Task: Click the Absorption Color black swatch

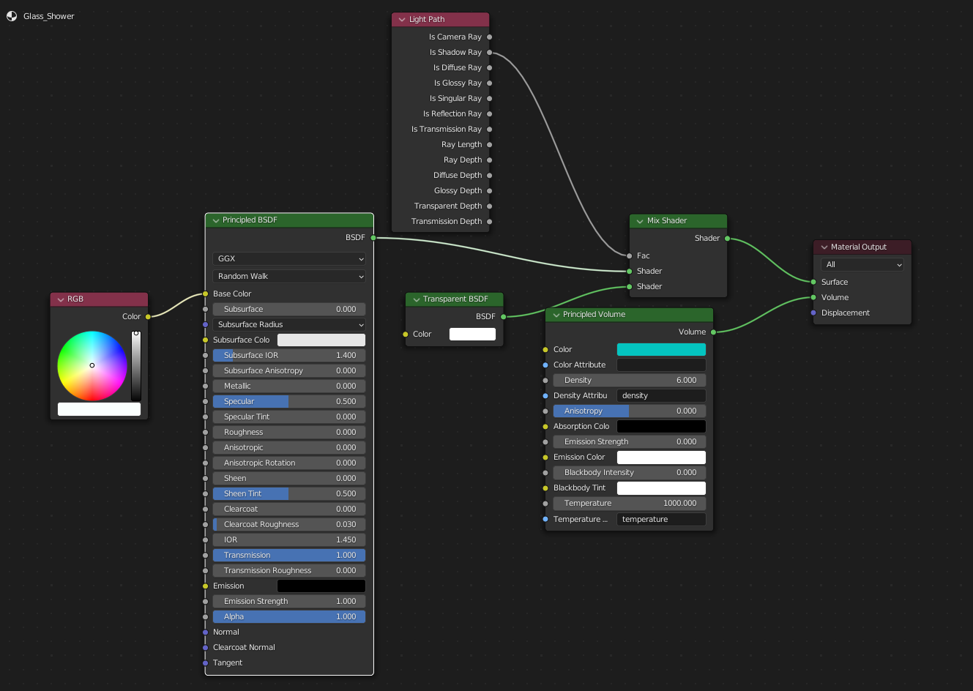Action: point(661,427)
